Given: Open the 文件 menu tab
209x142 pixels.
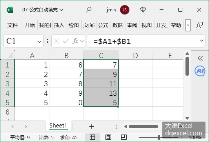Looking at the screenshot, I should click(13, 25).
